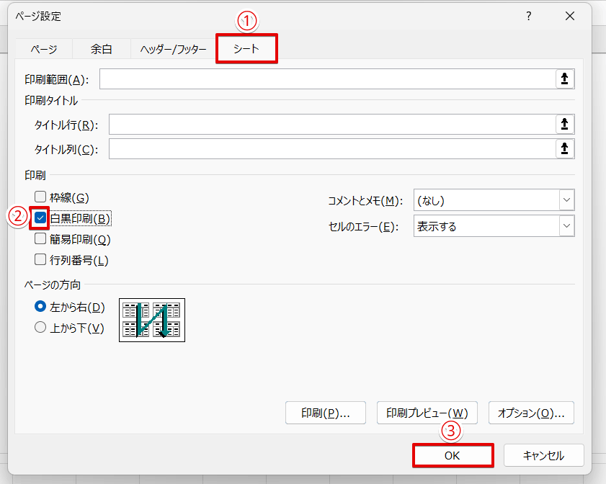Select the 左から右 page order option
This screenshot has width=606, height=484.
tap(40, 306)
